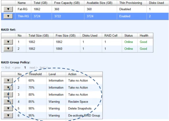
Task: Open the policy 4 (85%) dropdown button
Action: click(x=8, y=101)
